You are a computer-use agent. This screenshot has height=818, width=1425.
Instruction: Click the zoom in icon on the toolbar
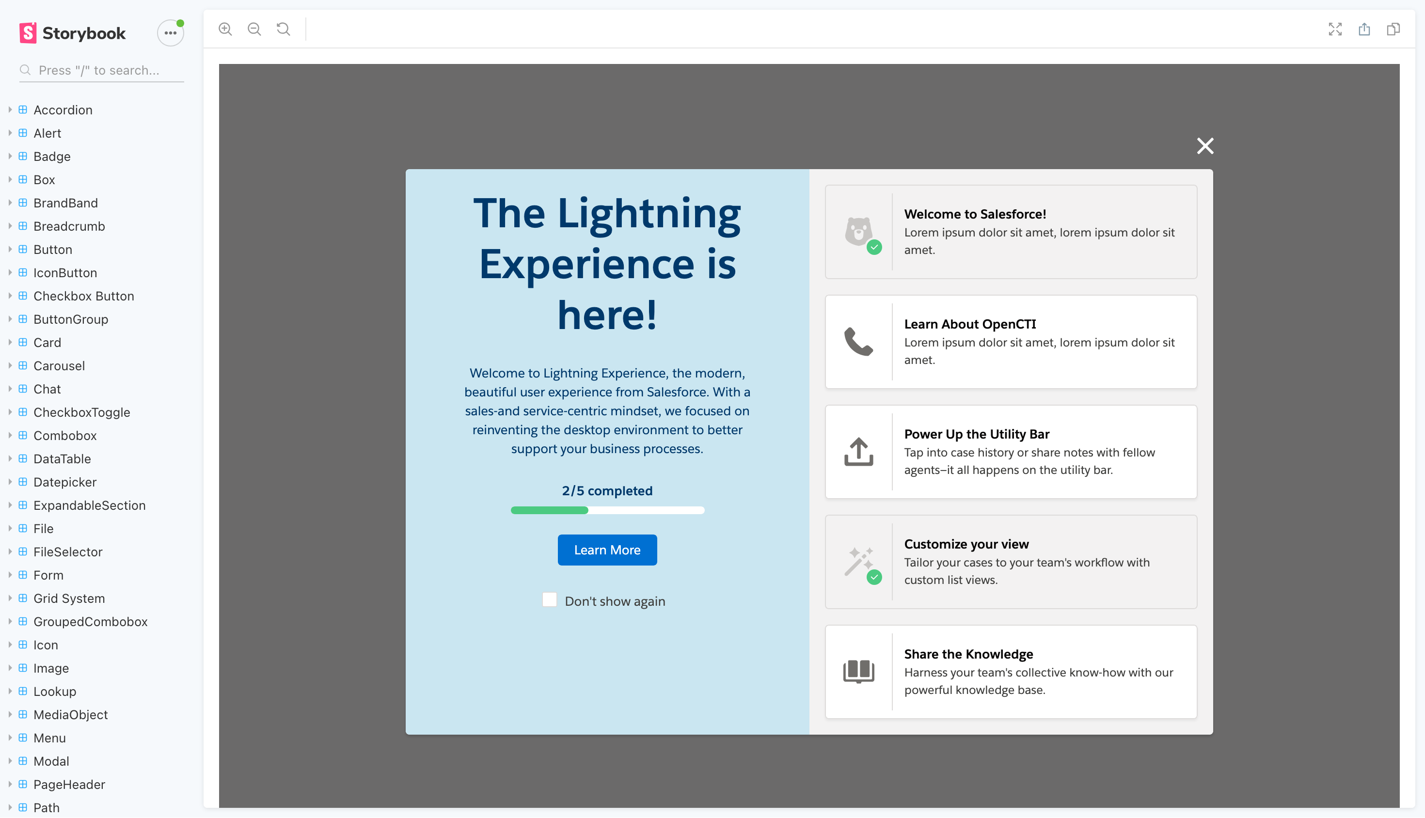[225, 29]
